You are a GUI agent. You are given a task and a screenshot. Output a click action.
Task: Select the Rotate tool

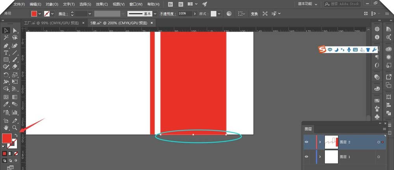click(6, 75)
